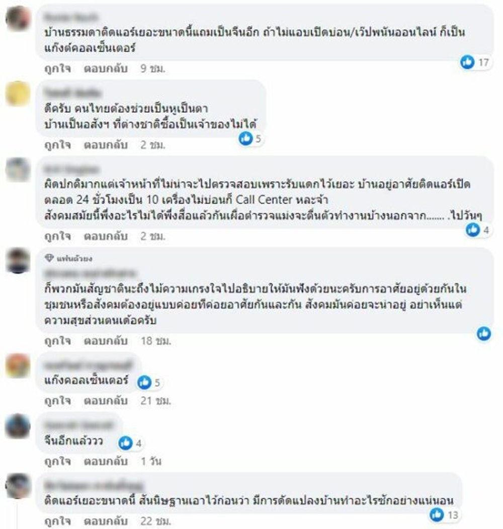The height and width of the screenshot is (529, 503).
Task: Click the '21 ชม.' timestamp link
Action: (x=156, y=401)
